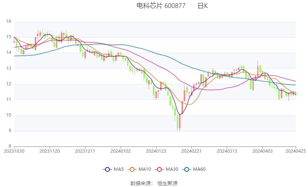Select the x-axis date label 20240123
The width and height of the screenshot is (308, 187).
point(156,151)
